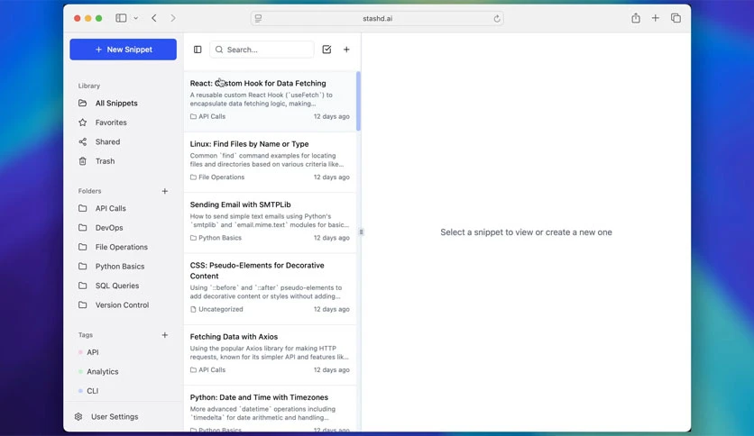Toggle the Safari sidebar button
This screenshot has width=754, height=436.
point(121,18)
